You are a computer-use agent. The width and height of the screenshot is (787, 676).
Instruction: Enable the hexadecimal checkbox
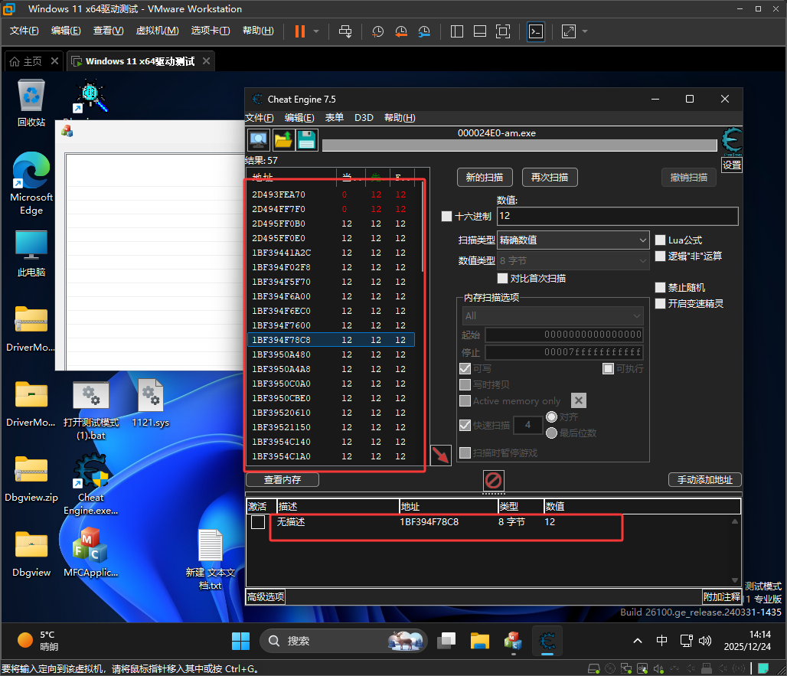446,217
